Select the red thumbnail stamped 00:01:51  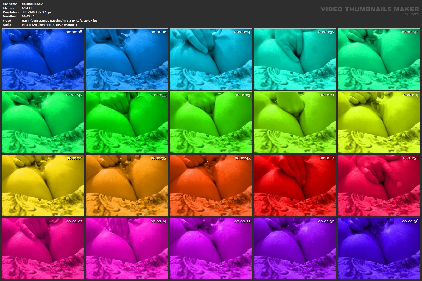[295, 185]
